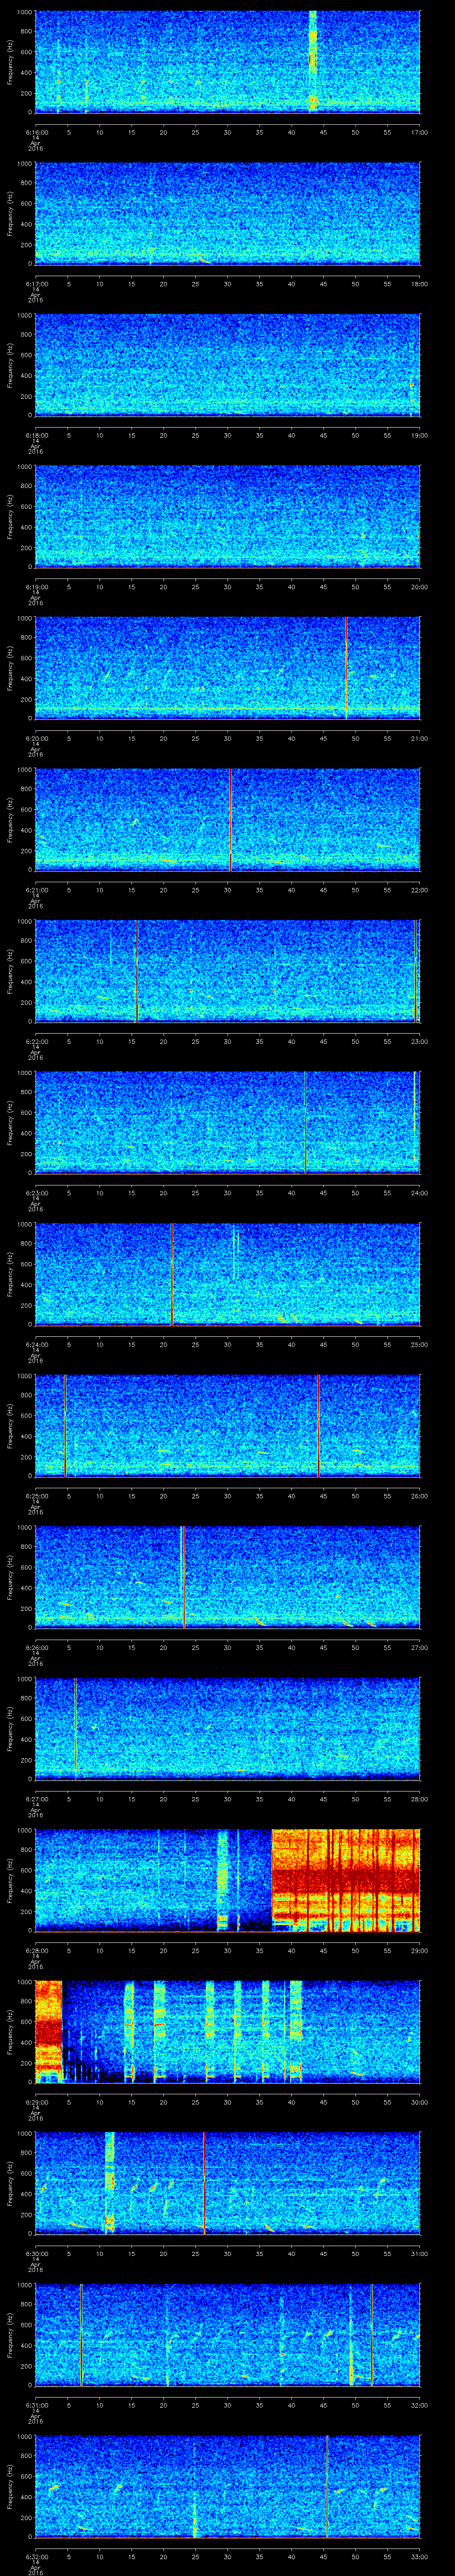
Task: Click the '29:00' end time label
Action: [x=419, y=1950]
